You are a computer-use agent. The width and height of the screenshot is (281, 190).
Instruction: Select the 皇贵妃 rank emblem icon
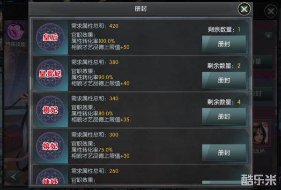click(50, 74)
